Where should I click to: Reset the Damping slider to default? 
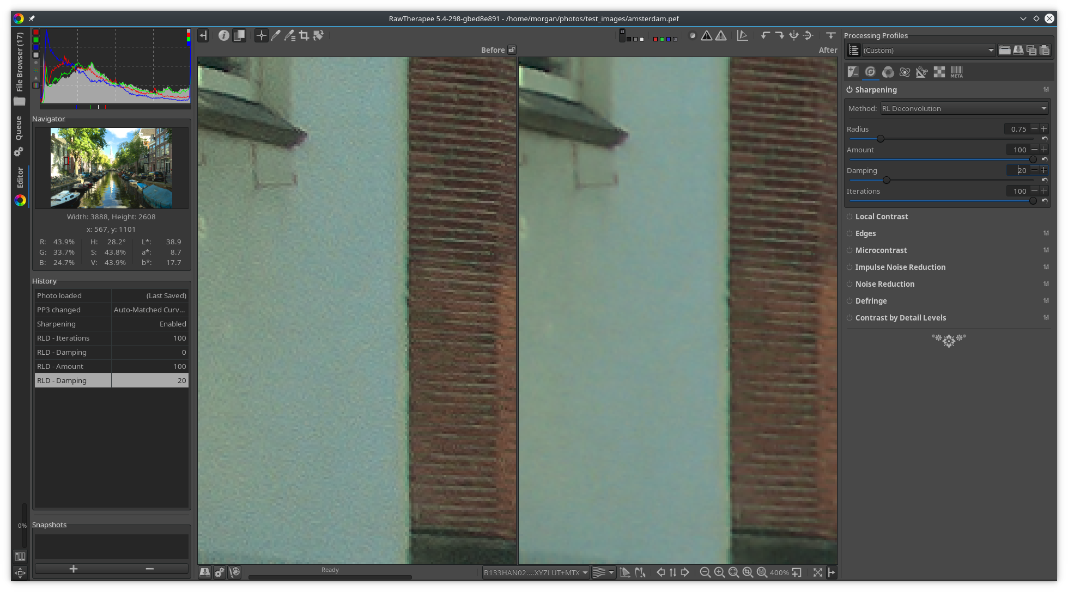1045,180
